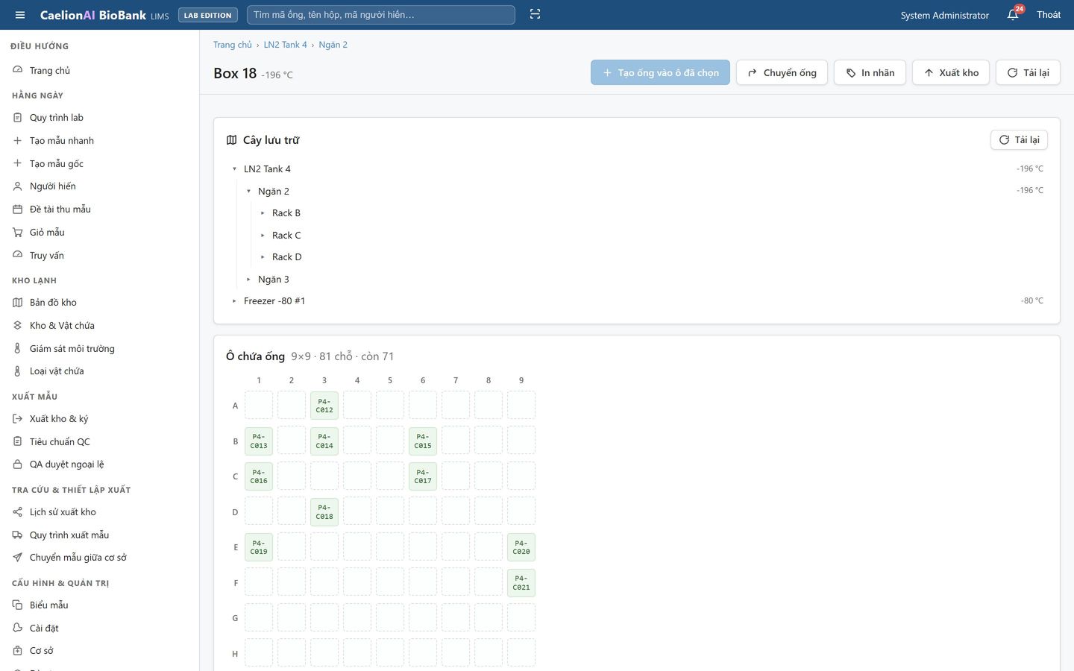Click the Bản đồ kho map icon
This screenshot has height=671, width=1074.
point(18,303)
